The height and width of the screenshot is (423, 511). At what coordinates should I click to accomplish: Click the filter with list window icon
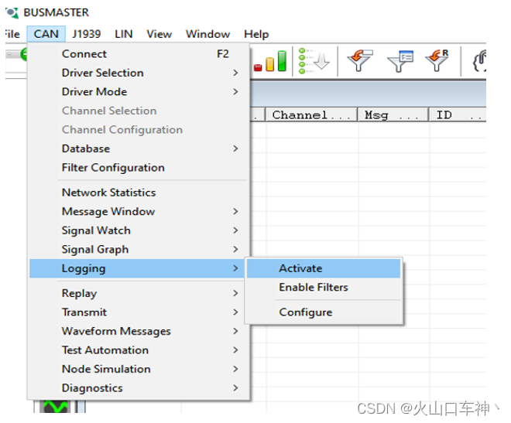(400, 61)
